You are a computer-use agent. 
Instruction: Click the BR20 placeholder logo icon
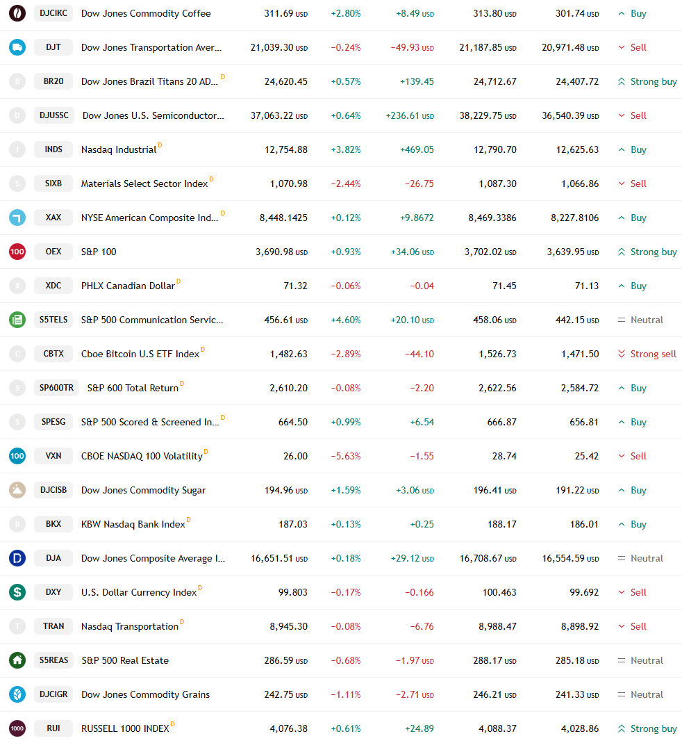pos(17,81)
